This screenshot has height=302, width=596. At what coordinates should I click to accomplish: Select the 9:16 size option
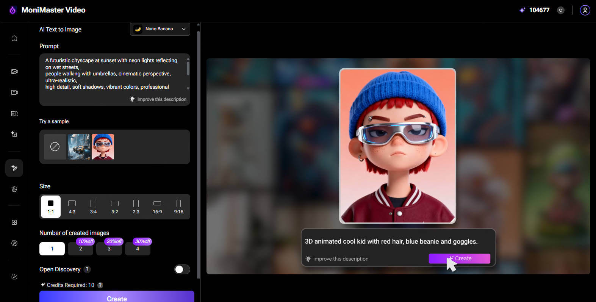point(178,207)
